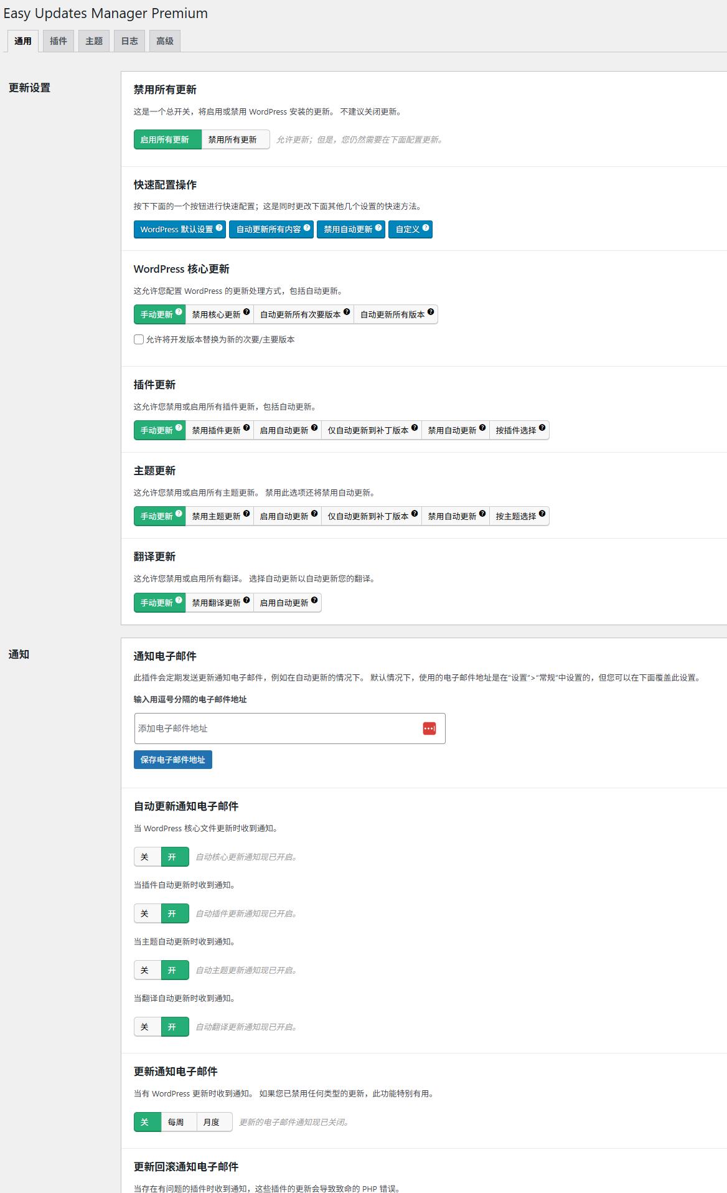Screen dimensions: 727x1193
Task: Open the 通用 tab
Action: 23,41
